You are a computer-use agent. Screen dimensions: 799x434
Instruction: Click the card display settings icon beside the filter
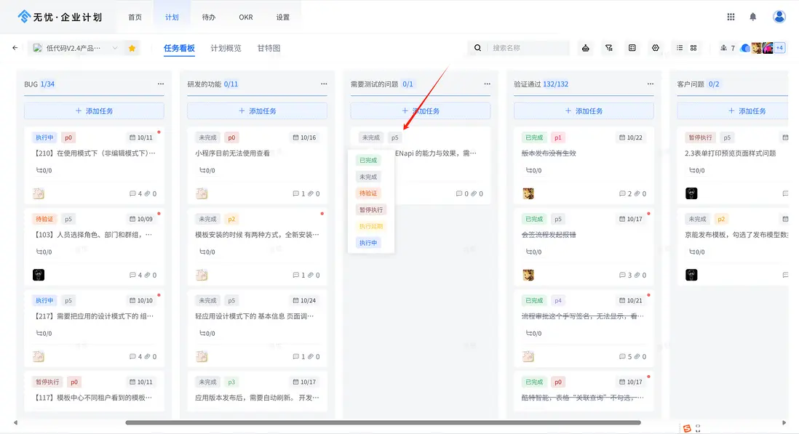632,48
